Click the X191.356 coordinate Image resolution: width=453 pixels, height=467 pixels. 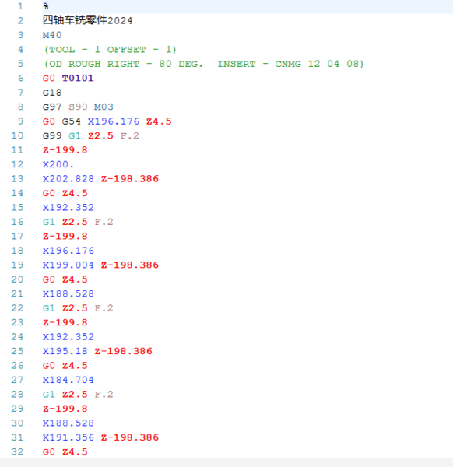(x=68, y=437)
